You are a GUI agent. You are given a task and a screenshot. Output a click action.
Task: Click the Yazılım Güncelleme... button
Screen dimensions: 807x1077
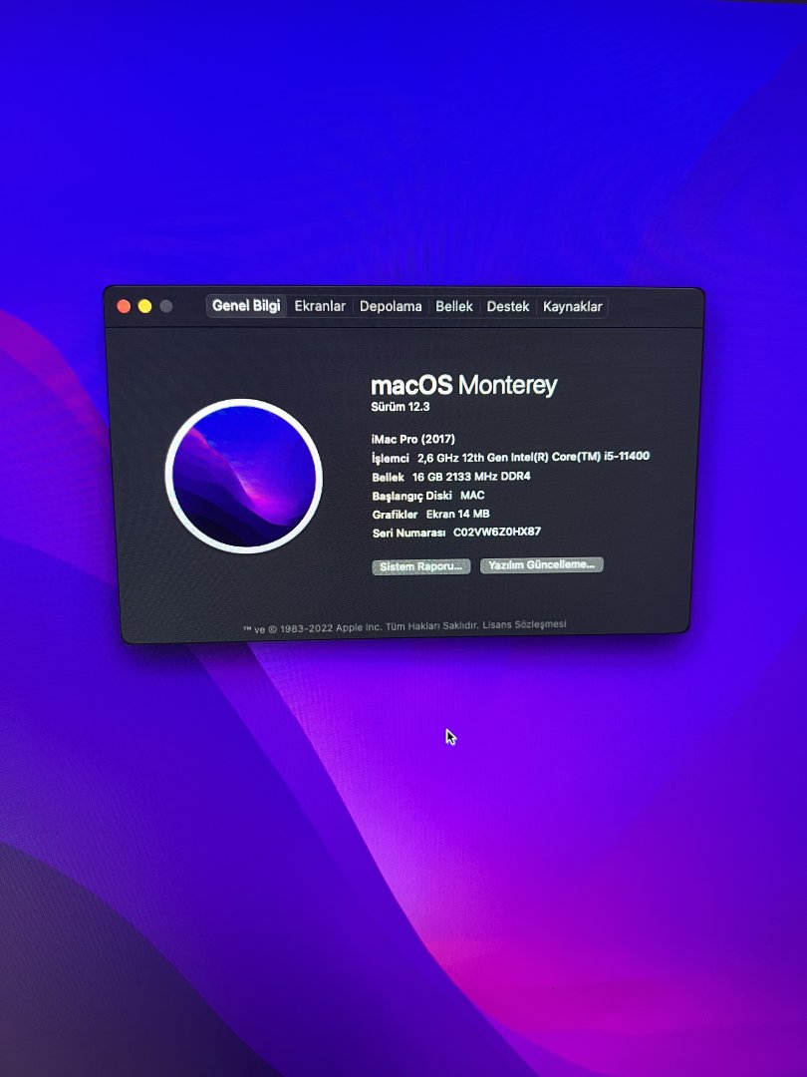(x=541, y=564)
